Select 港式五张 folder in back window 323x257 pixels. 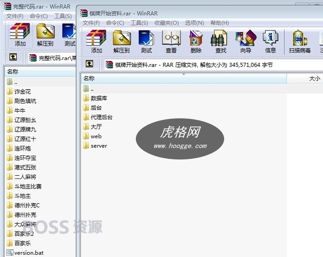coord(21,167)
